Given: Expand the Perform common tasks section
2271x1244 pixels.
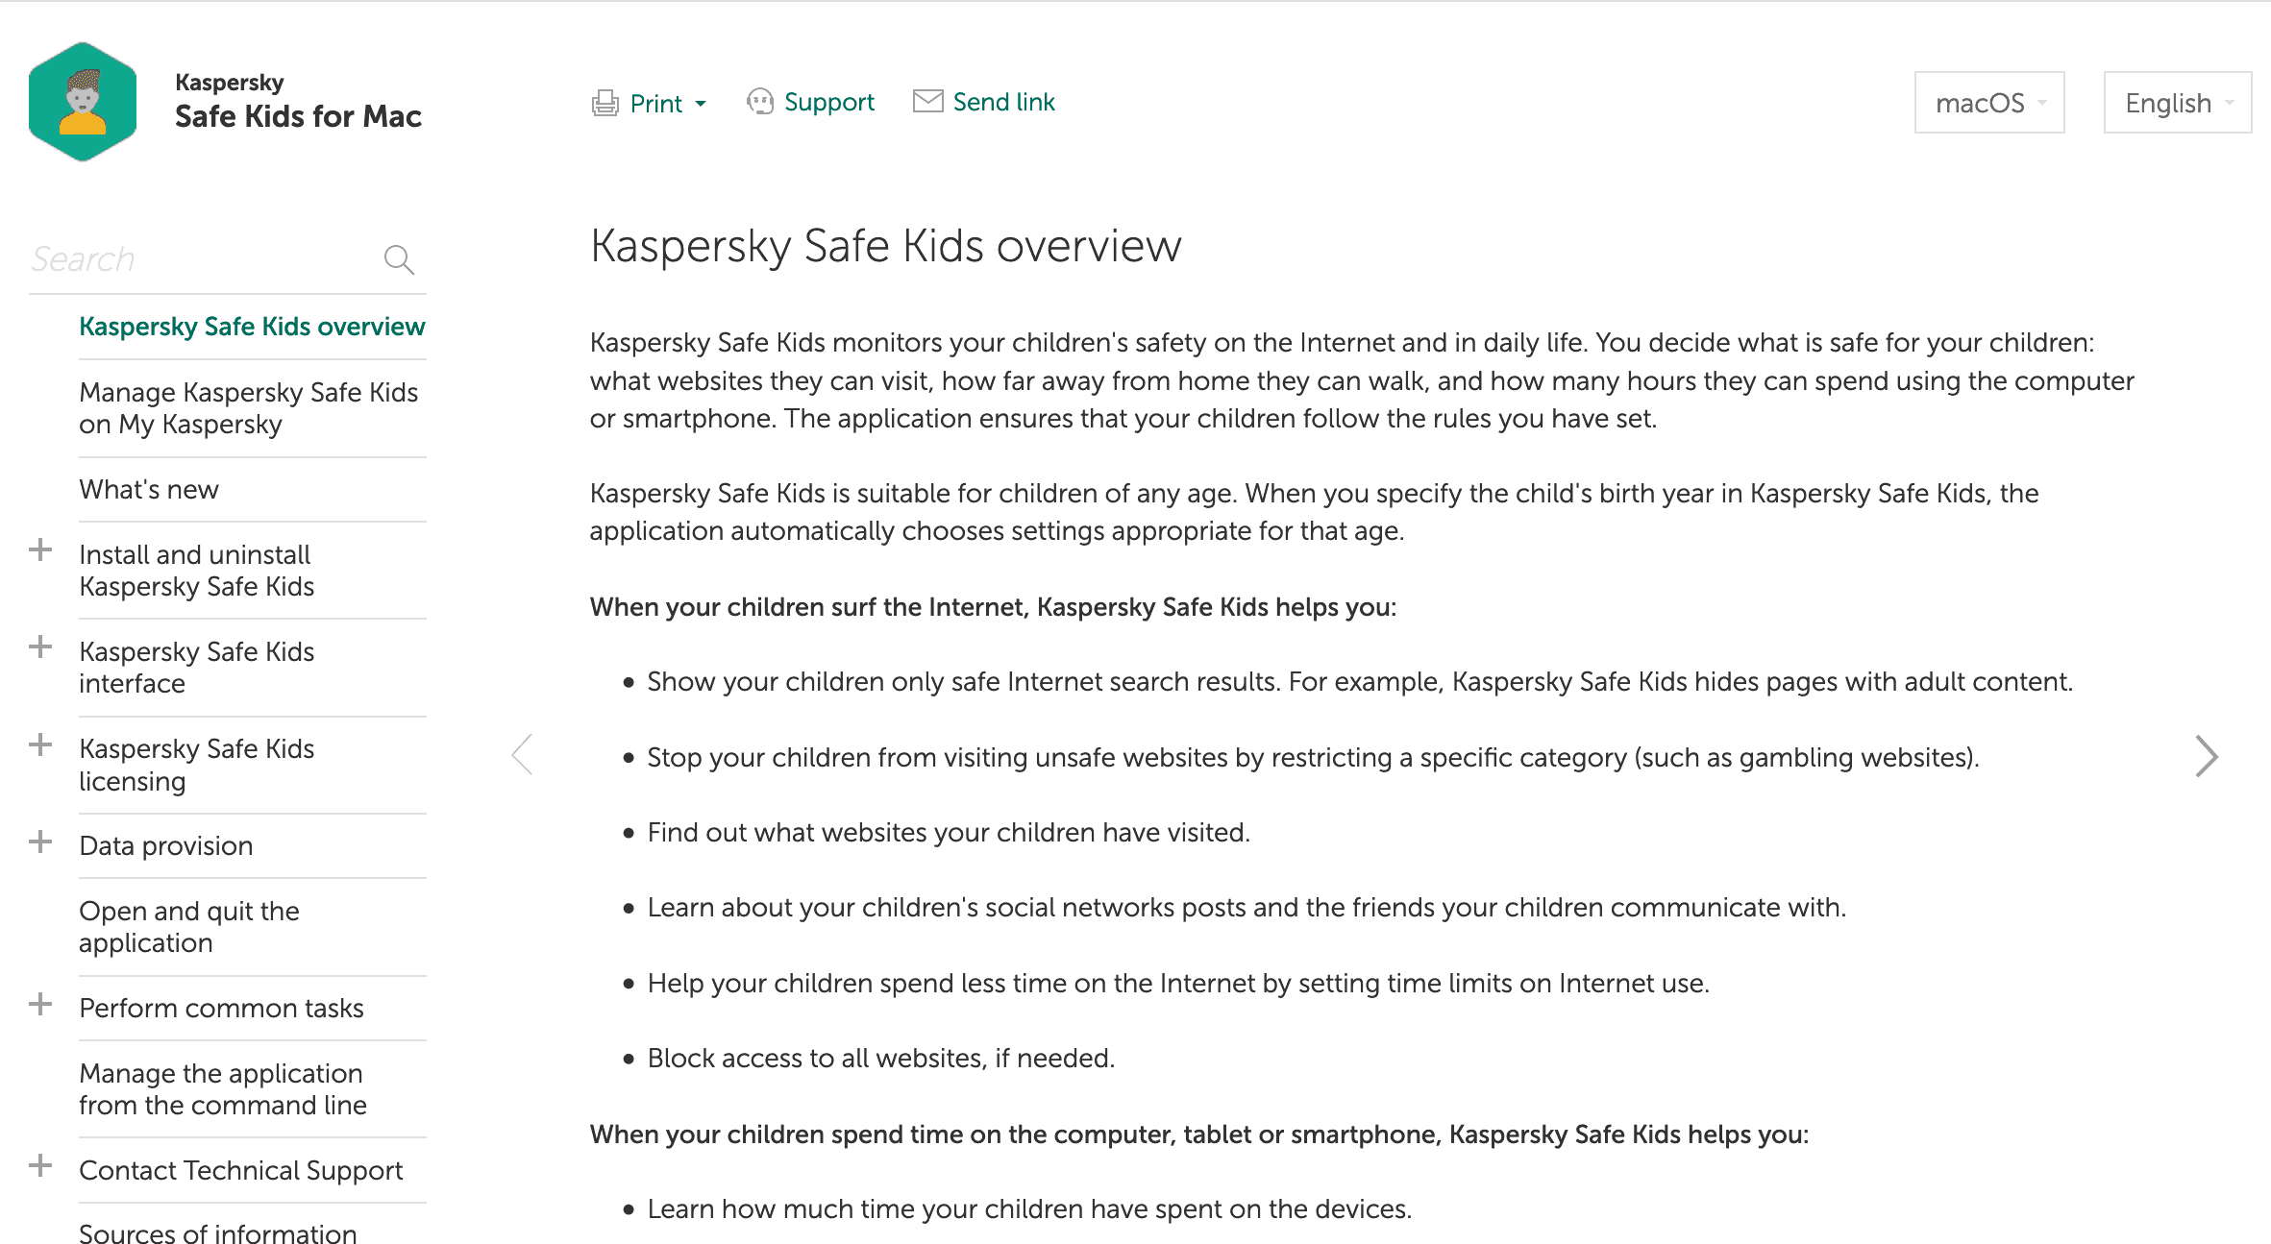Looking at the screenshot, I should pyautogui.click(x=40, y=1005).
